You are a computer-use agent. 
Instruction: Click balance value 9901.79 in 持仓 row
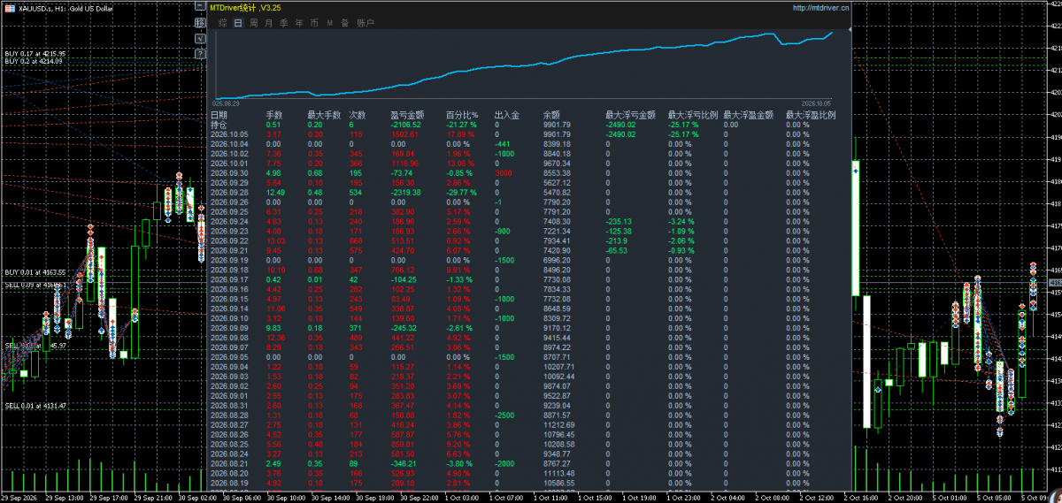557,125
